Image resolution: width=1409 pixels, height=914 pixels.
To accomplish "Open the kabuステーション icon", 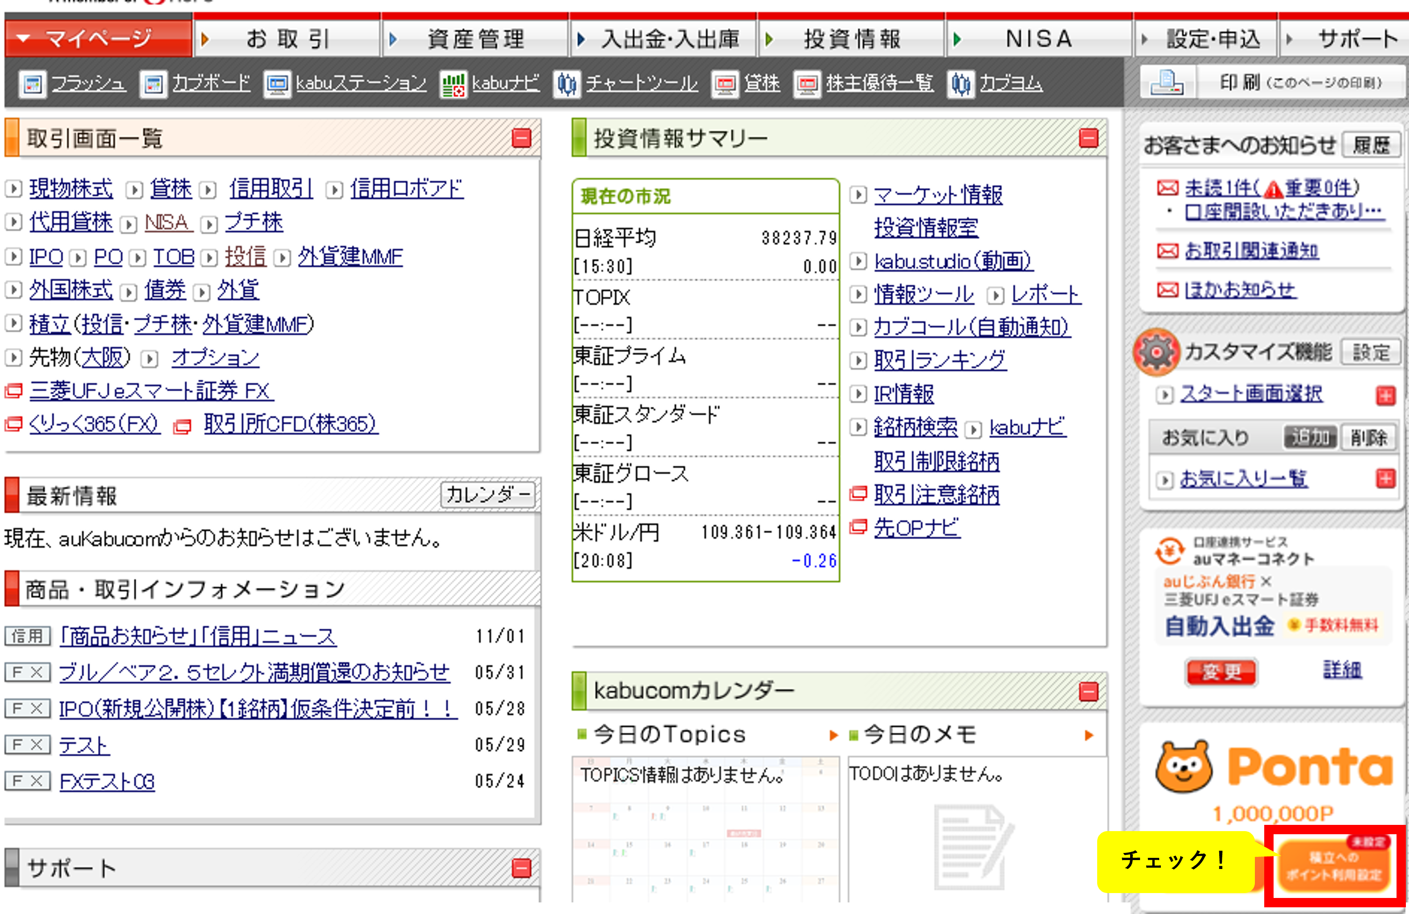I will (x=277, y=84).
